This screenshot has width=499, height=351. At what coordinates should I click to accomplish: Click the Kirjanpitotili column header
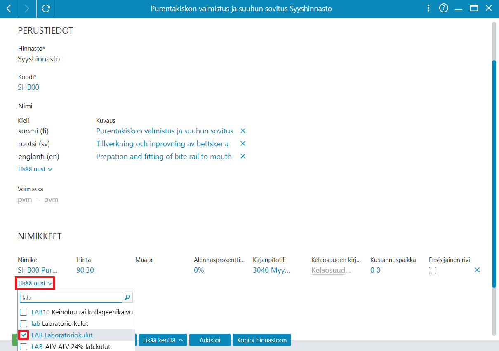tap(269, 260)
